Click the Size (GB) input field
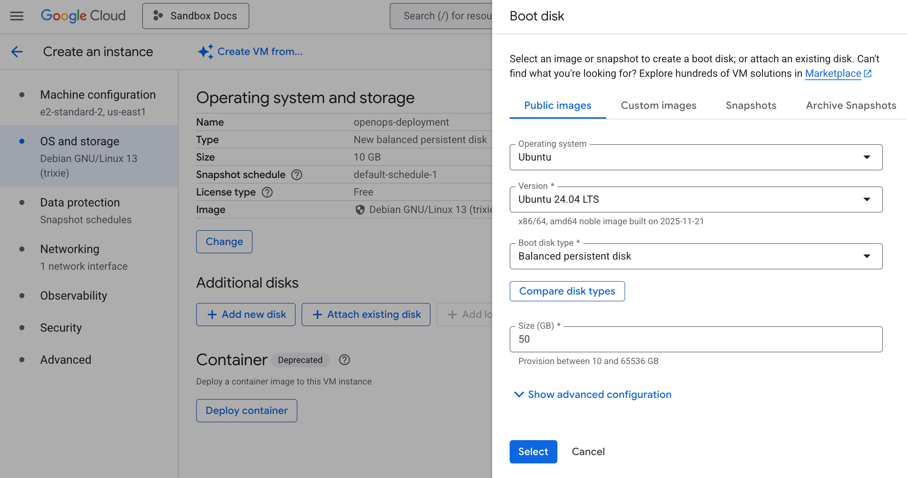907x478 pixels. [x=696, y=339]
